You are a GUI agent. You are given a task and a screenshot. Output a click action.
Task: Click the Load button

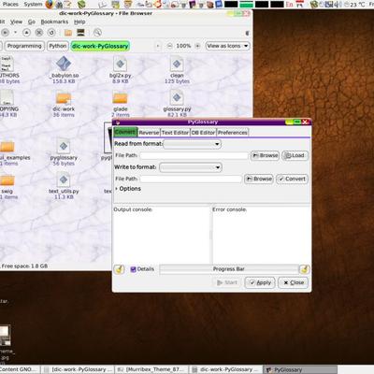click(295, 155)
